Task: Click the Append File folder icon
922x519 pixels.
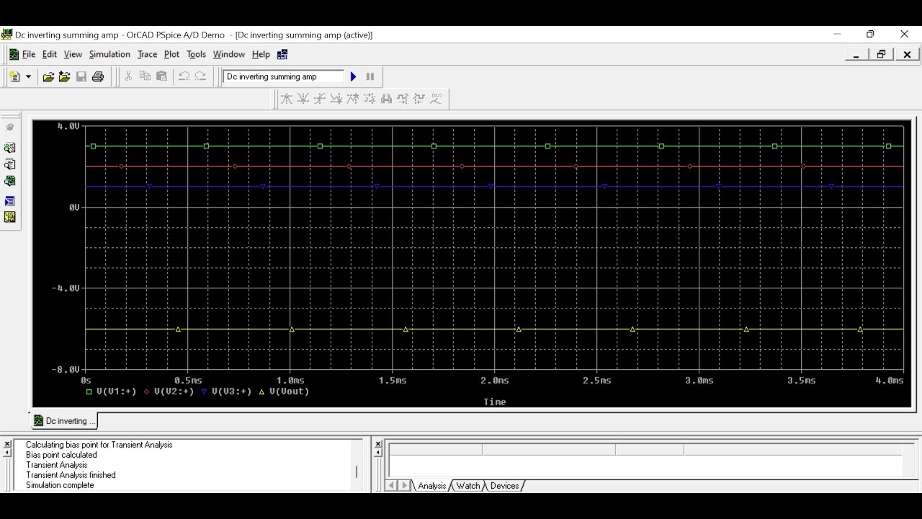Action: [65, 76]
